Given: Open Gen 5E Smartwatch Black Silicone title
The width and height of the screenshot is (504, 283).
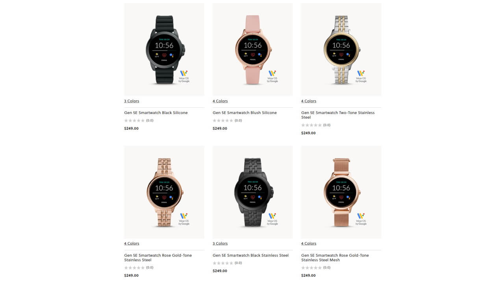Looking at the screenshot, I should pos(156,113).
